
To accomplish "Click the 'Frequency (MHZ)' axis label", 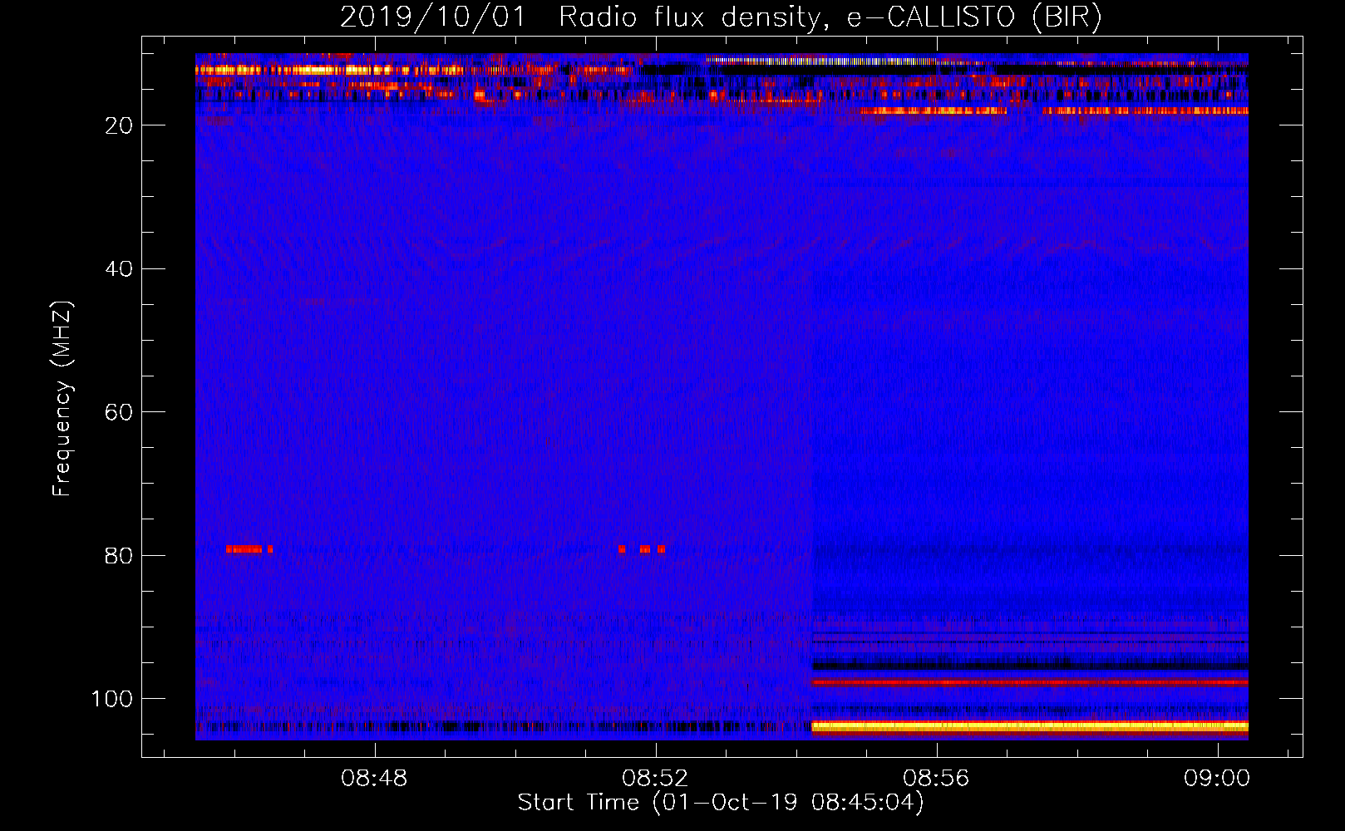I will coord(62,399).
